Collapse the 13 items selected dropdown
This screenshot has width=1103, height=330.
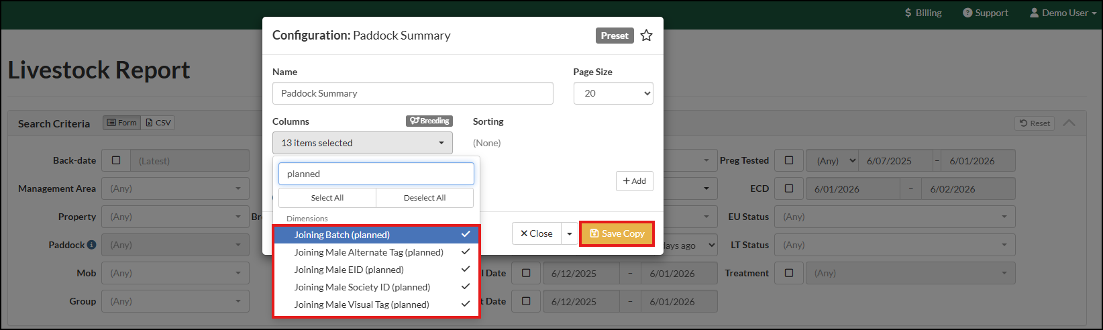pyautogui.click(x=362, y=143)
